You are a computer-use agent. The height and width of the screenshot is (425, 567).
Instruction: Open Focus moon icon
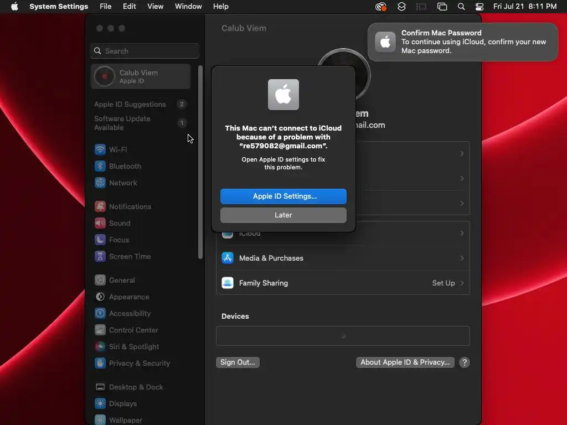click(x=100, y=240)
